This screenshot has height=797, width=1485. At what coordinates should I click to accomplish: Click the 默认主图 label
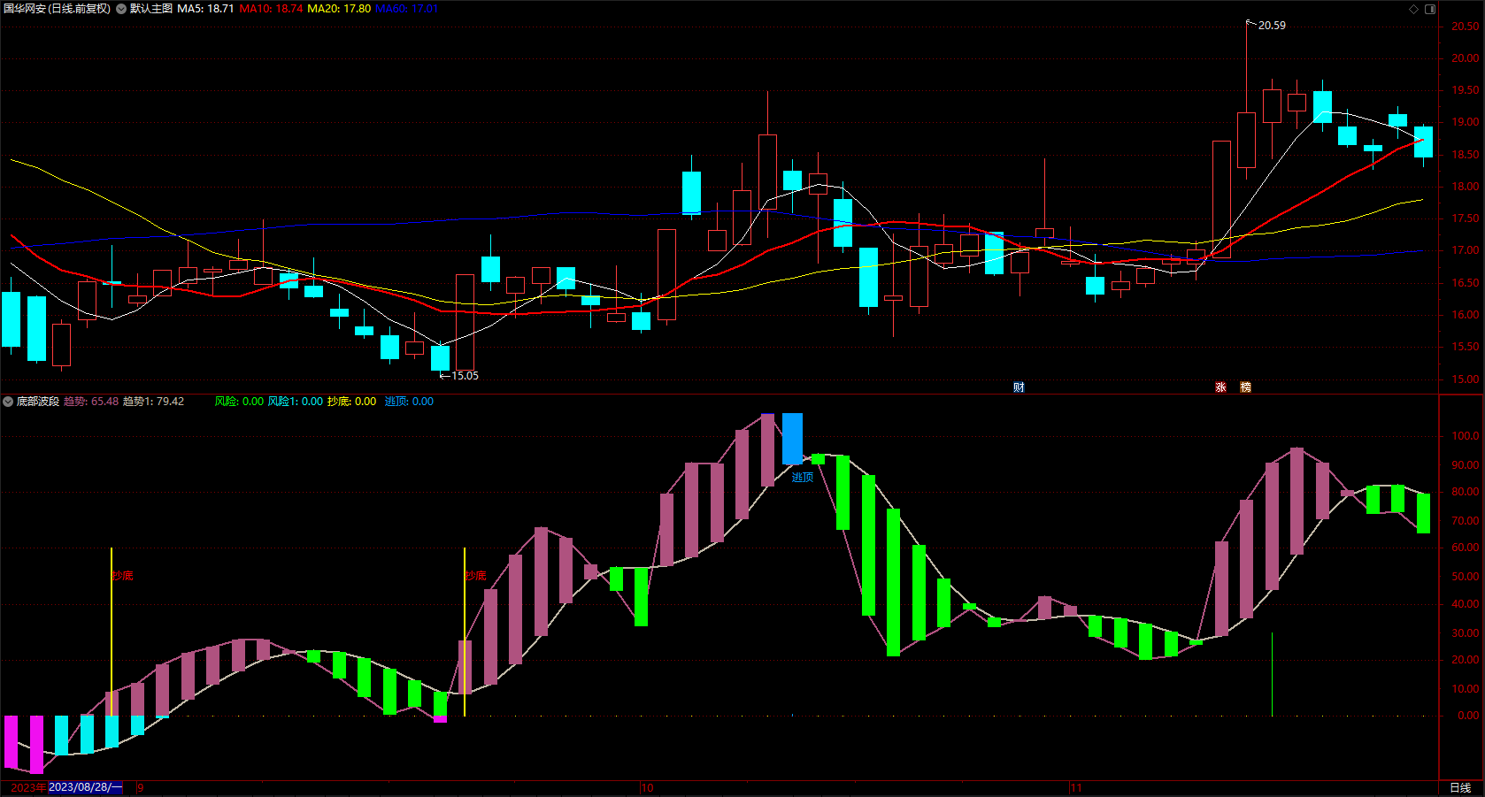tap(151, 9)
